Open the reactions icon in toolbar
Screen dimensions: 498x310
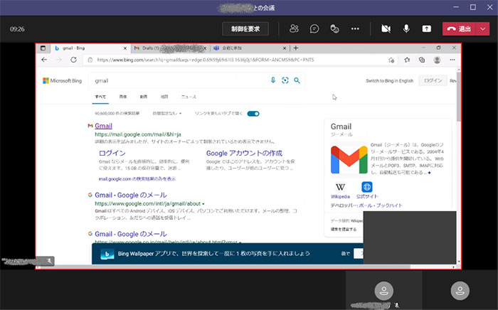coord(334,29)
